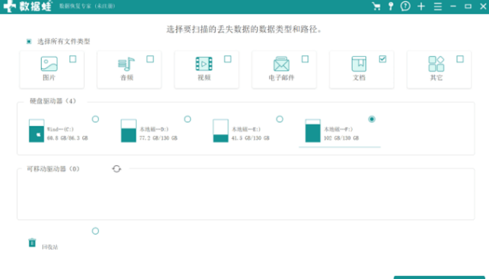Select the local disk E: radio button
The height and width of the screenshot is (279, 489).
279,119
